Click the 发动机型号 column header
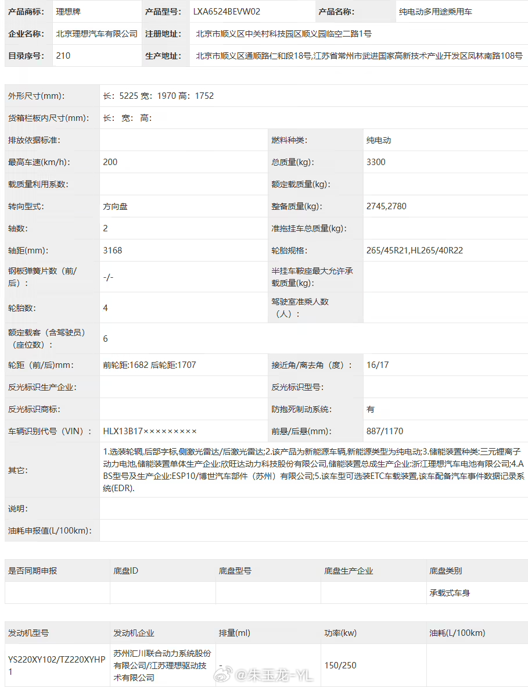The image size is (528, 687). pos(28,633)
